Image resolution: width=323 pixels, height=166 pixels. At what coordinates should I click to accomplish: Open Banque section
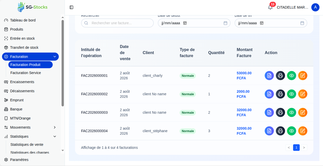coord(30,109)
